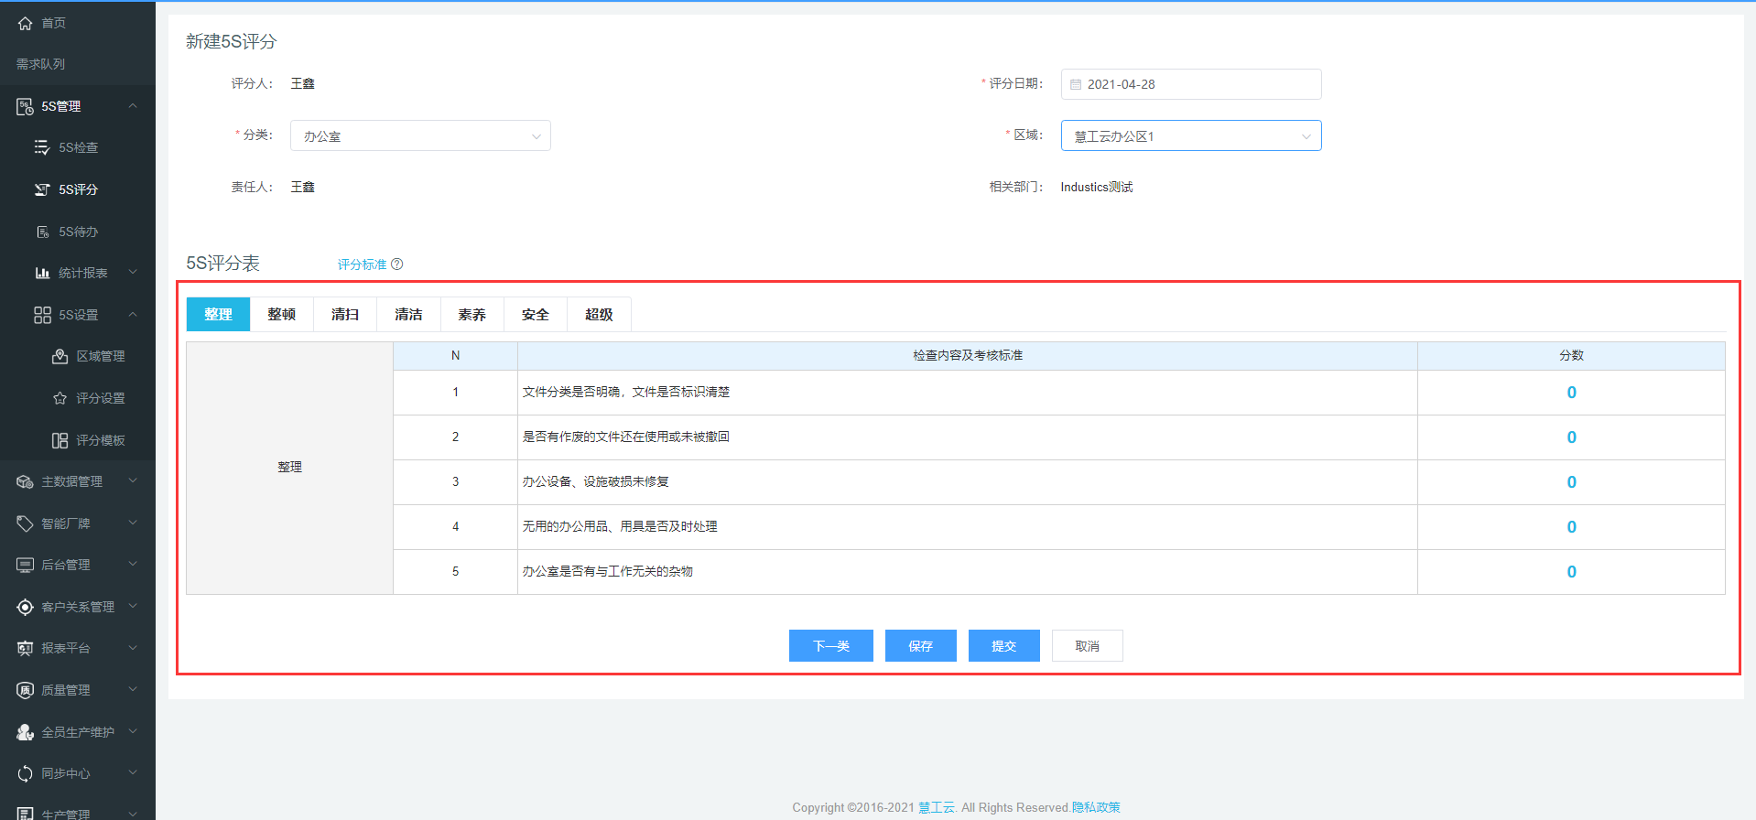The height and width of the screenshot is (820, 1756).
Task: Open the 区域 dropdown showing 慧工云办公区1
Action: click(x=1190, y=136)
